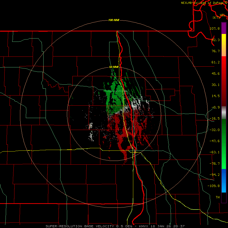Select the -16.5 scale value
This screenshot has height=228, width=228.
coord(215,119)
